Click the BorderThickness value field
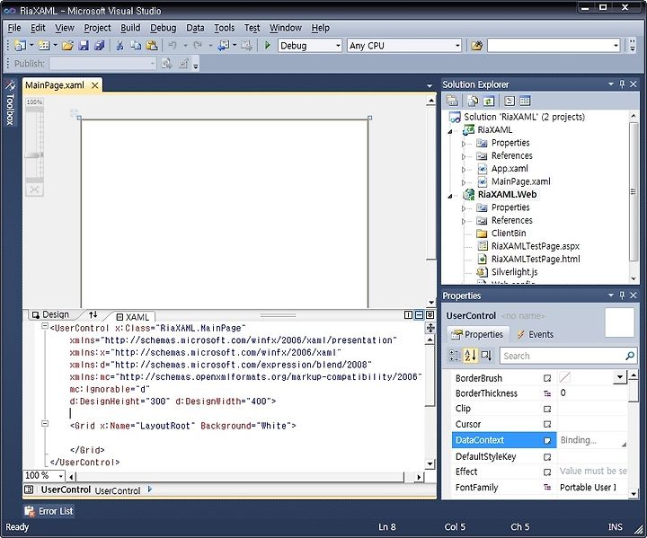 point(592,393)
